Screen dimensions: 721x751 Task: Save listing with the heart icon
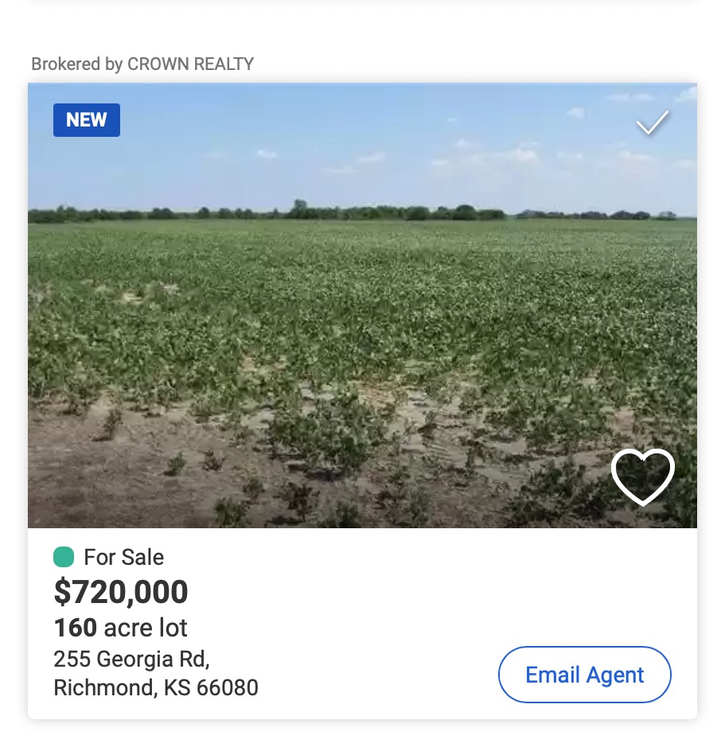pyautogui.click(x=642, y=477)
